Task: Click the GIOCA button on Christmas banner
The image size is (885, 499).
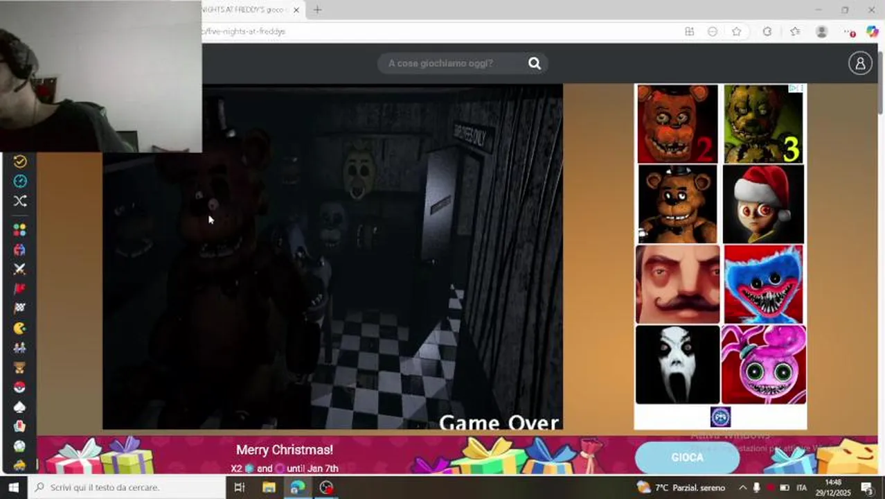Action: [x=687, y=457]
